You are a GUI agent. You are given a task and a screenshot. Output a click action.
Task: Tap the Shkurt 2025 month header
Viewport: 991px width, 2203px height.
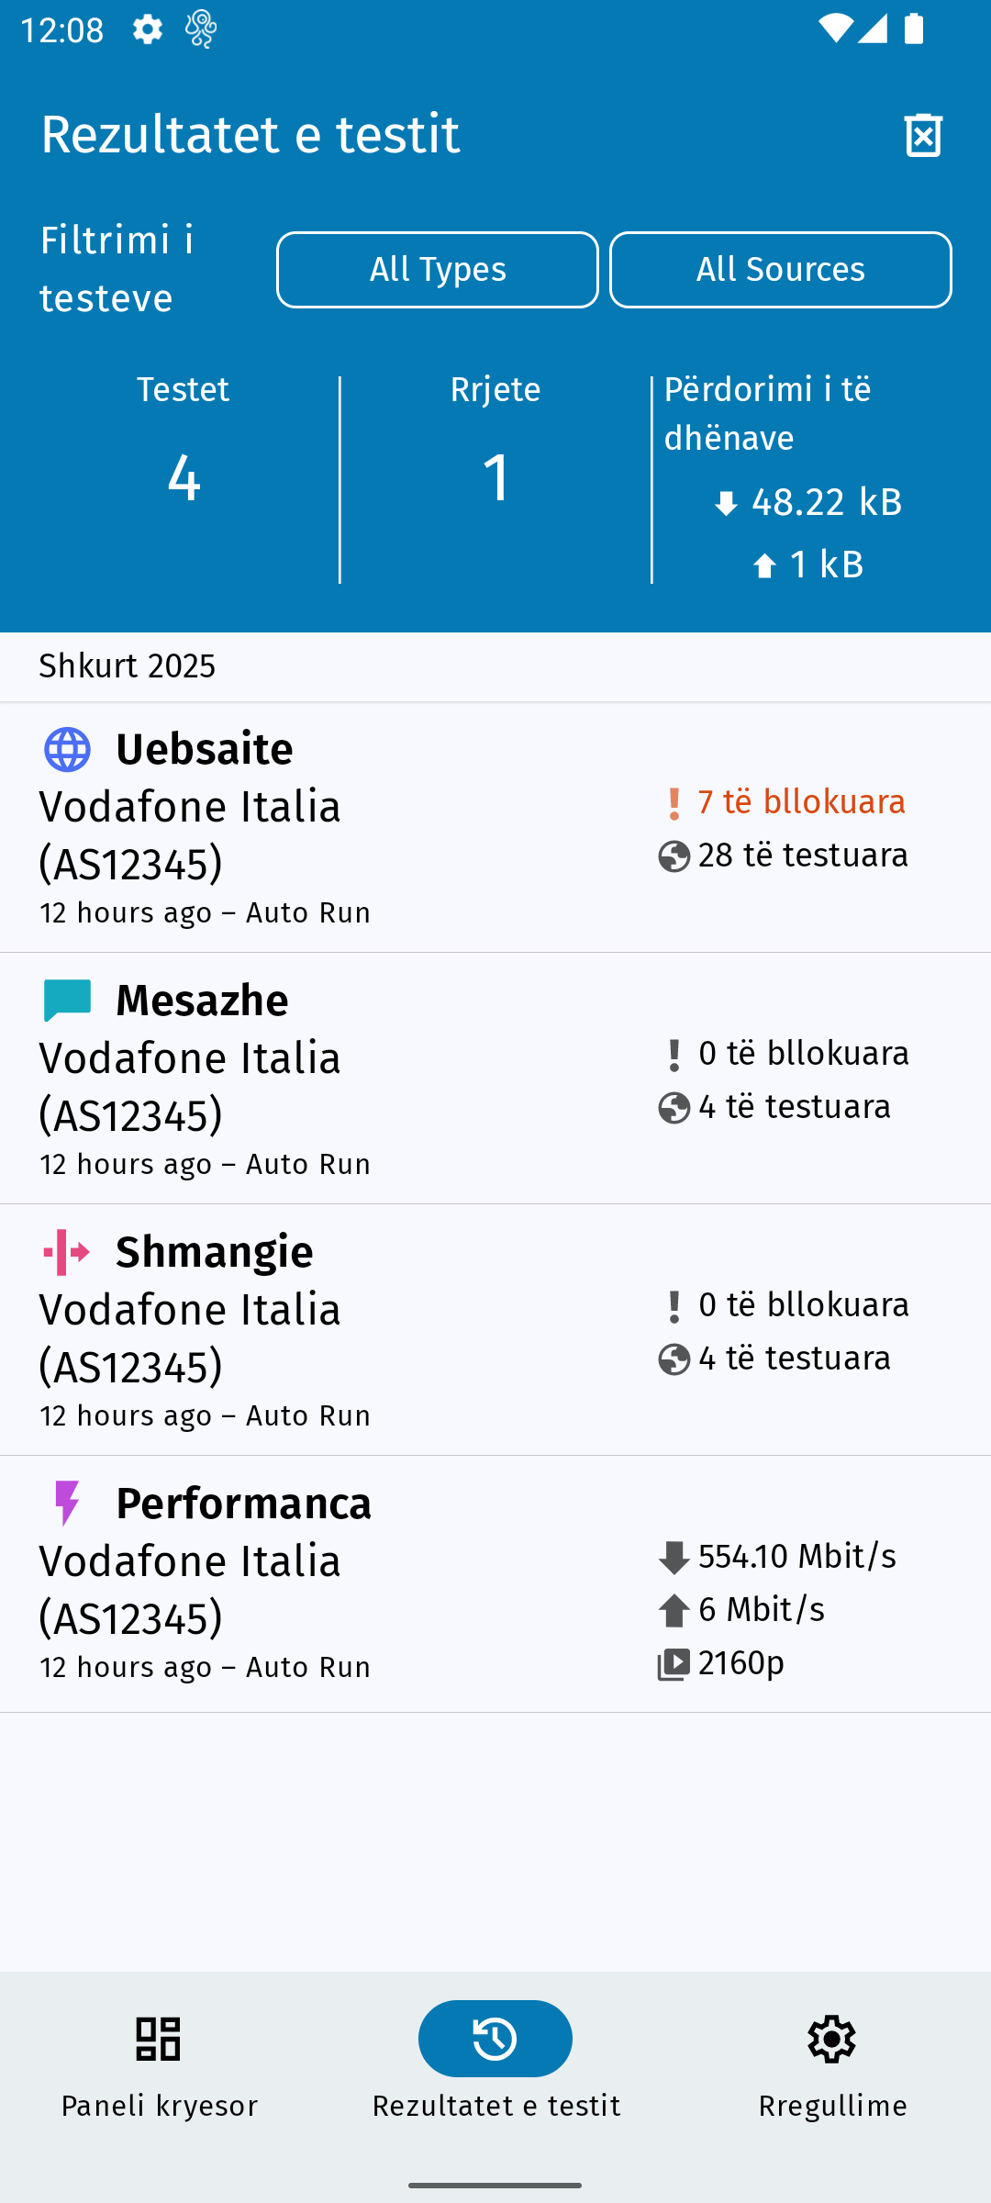click(x=128, y=666)
